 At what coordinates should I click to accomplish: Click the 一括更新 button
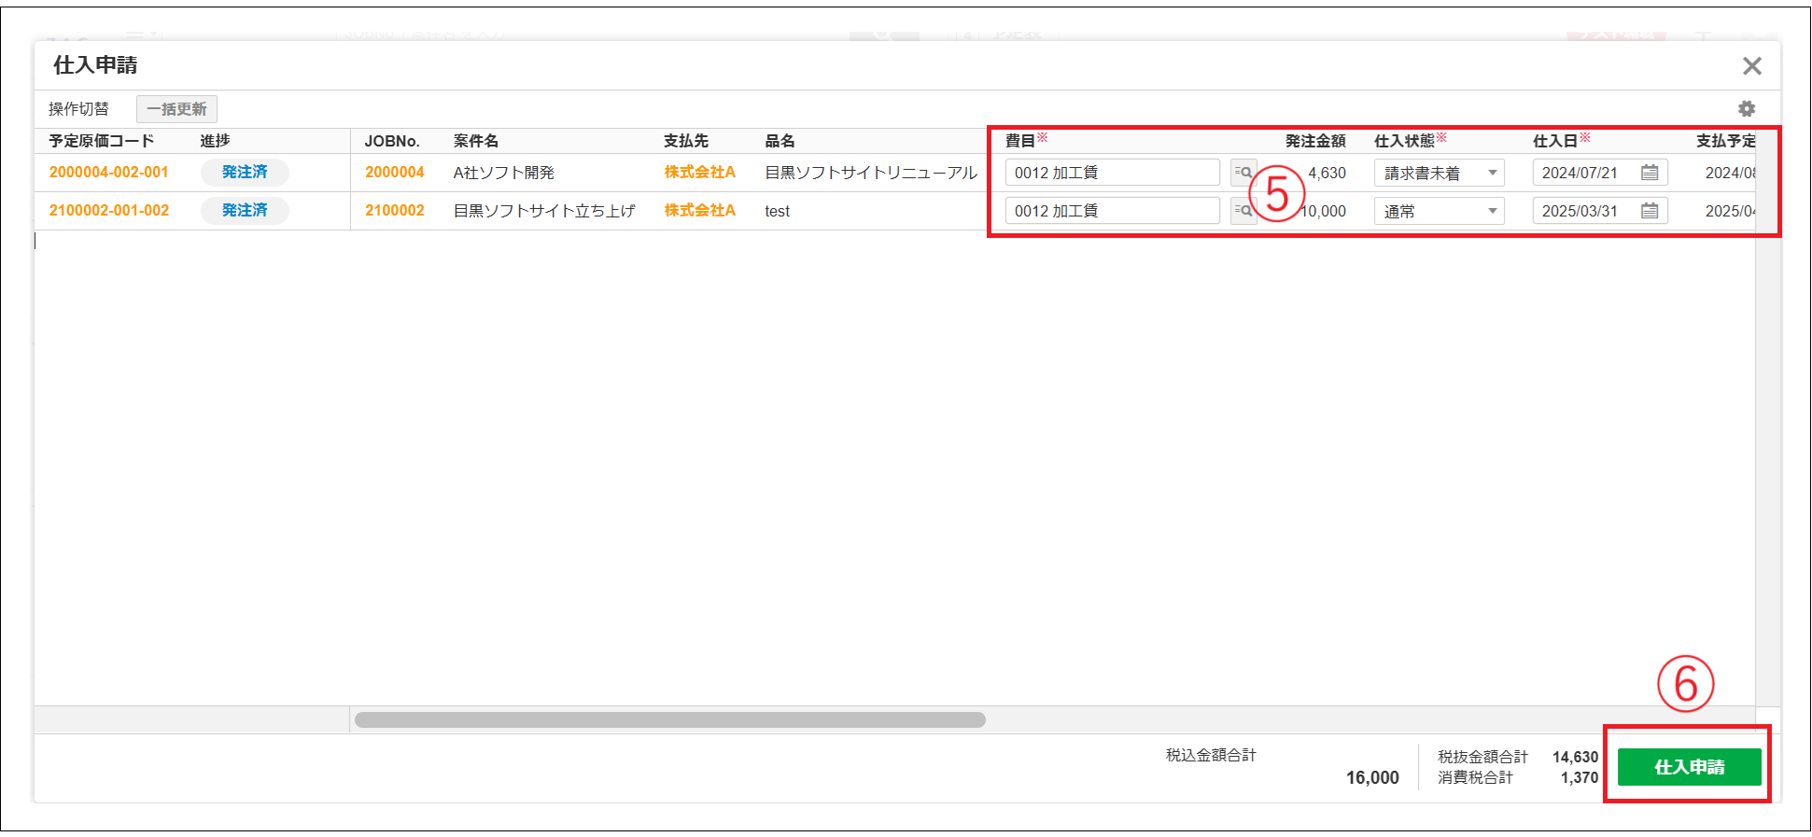176,109
